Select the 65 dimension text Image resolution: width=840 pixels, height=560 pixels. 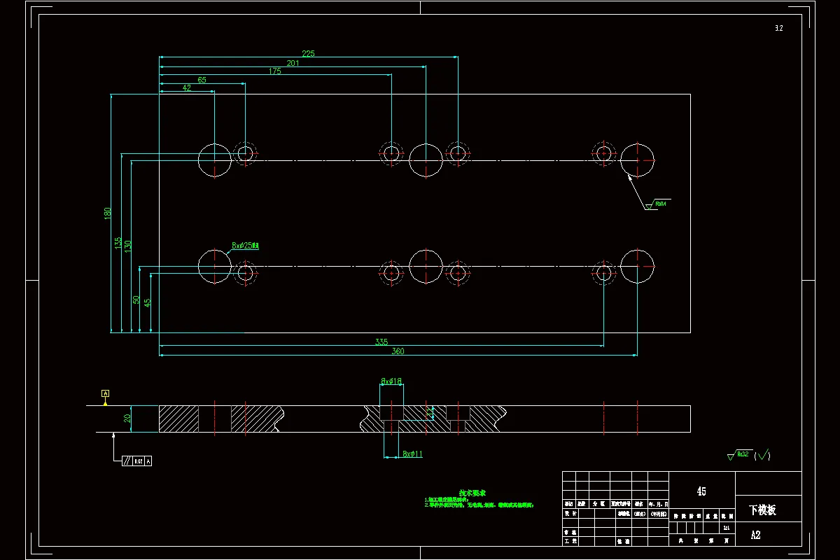[202, 80]
